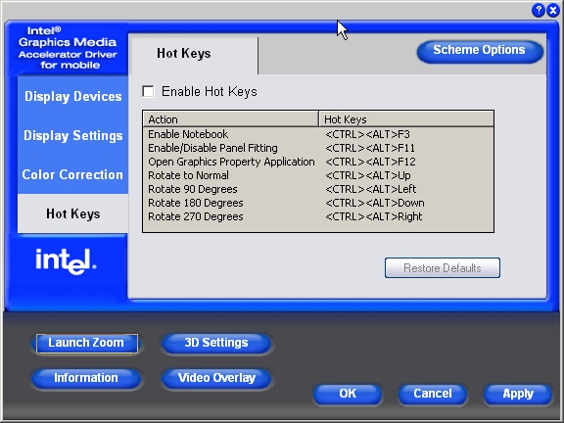Open Scheme Options

480,51
